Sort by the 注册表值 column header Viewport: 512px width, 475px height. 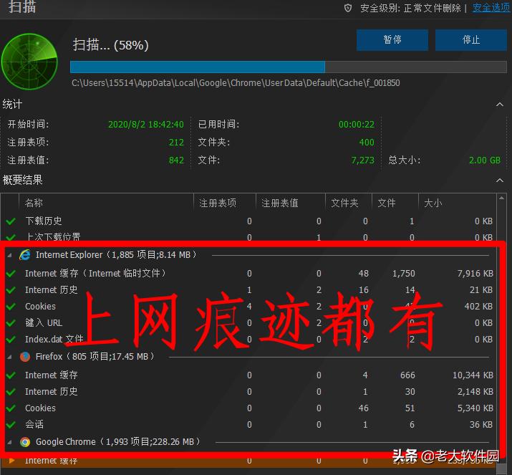tap(279, 203)
